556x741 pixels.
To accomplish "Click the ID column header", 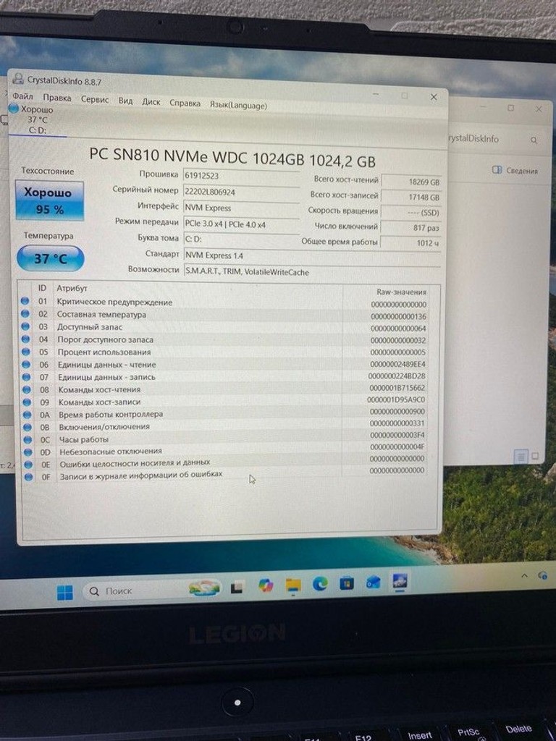I will 42,288.
